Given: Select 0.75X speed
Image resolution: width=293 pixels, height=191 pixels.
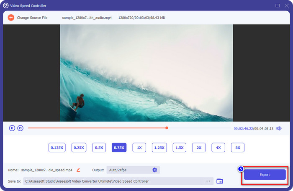Looking at the screenshot, I should (119, 148).
